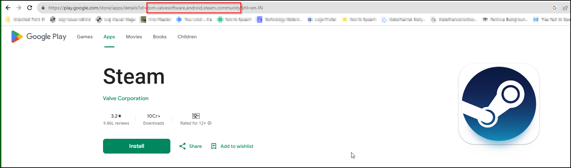Click the share icon beside Install
This screenshot has height=168, width=571.
tap(182, 146)
